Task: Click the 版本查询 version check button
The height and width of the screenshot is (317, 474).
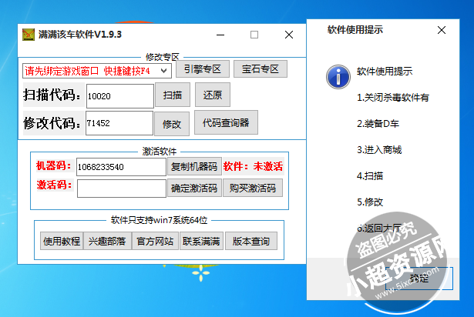Action: tap(251, 241)
